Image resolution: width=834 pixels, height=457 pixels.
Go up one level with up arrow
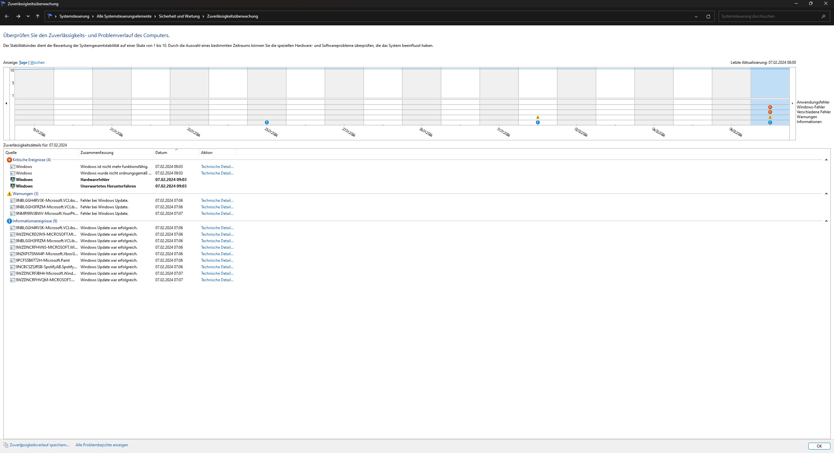tap(37, 16)
